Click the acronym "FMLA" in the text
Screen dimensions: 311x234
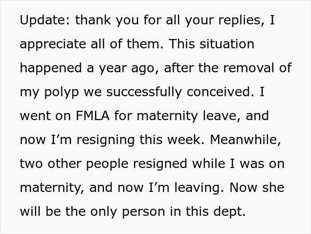95,117
